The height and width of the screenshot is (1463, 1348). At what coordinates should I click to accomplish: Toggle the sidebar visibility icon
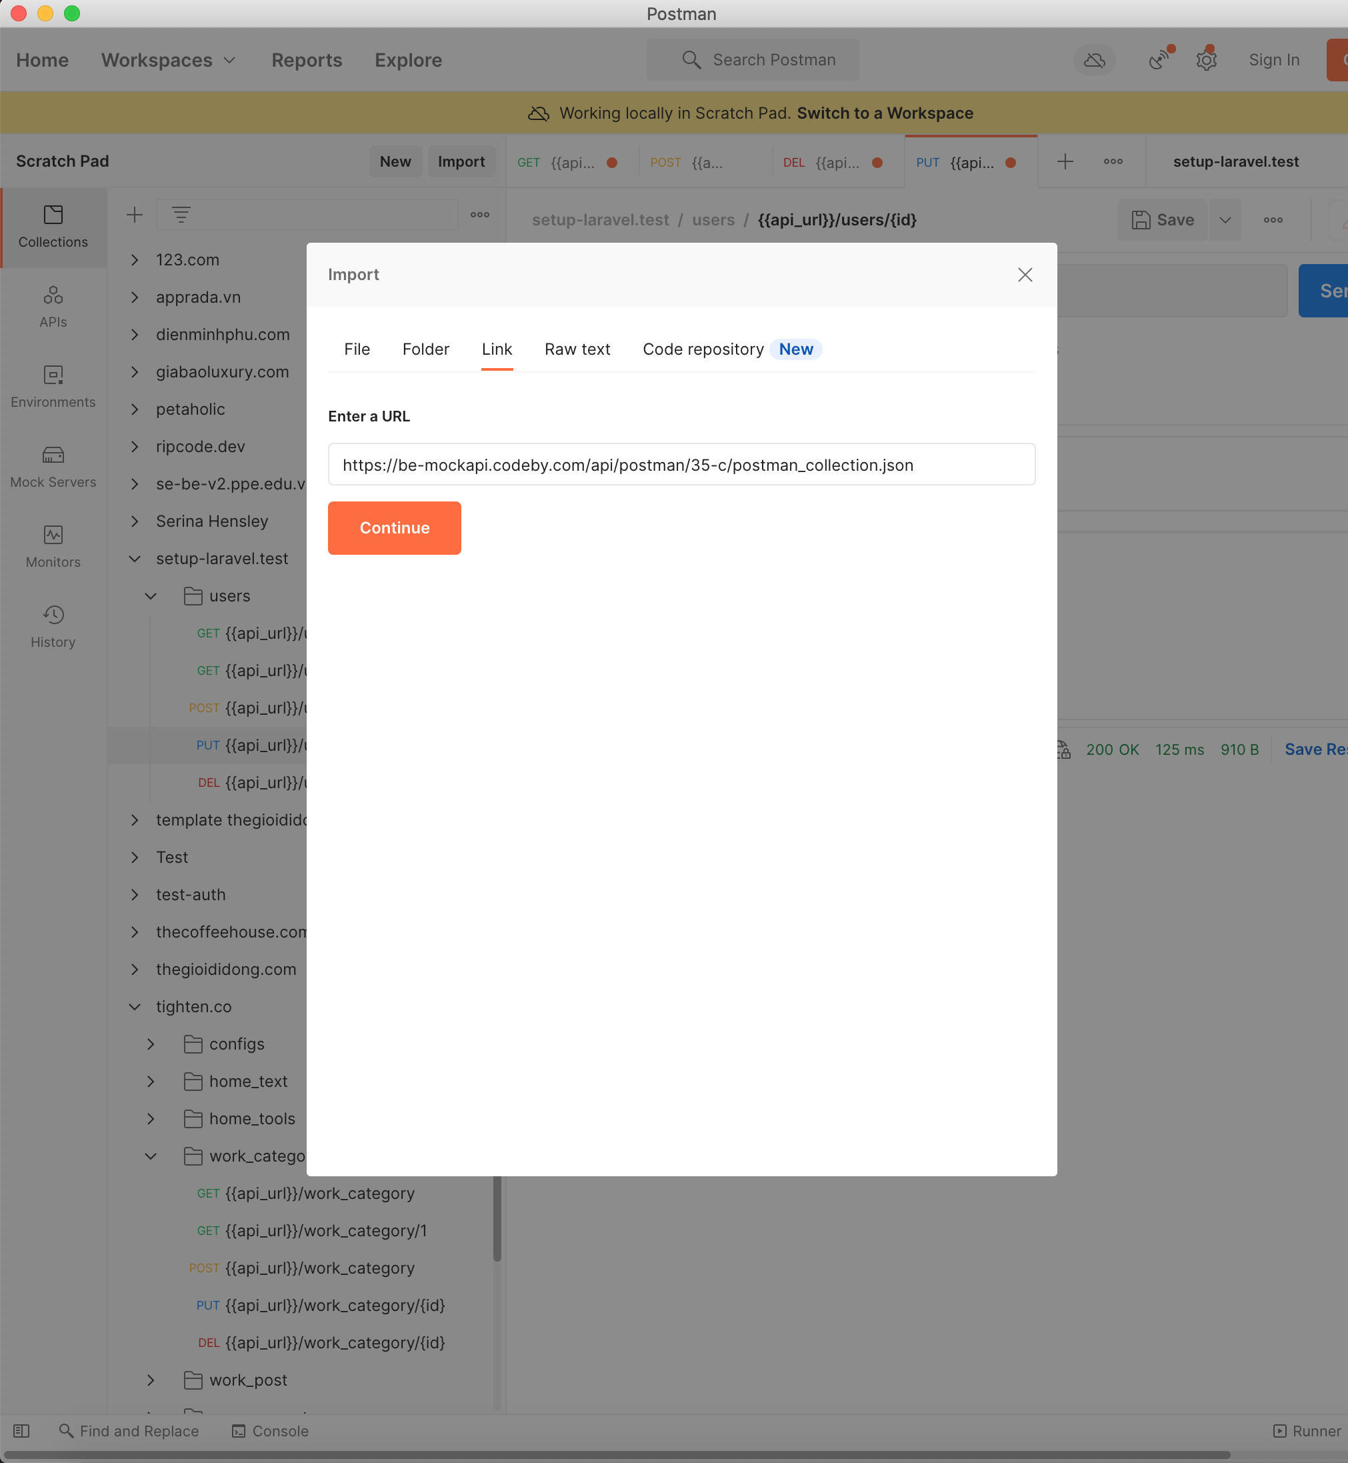pos(21,1431)
